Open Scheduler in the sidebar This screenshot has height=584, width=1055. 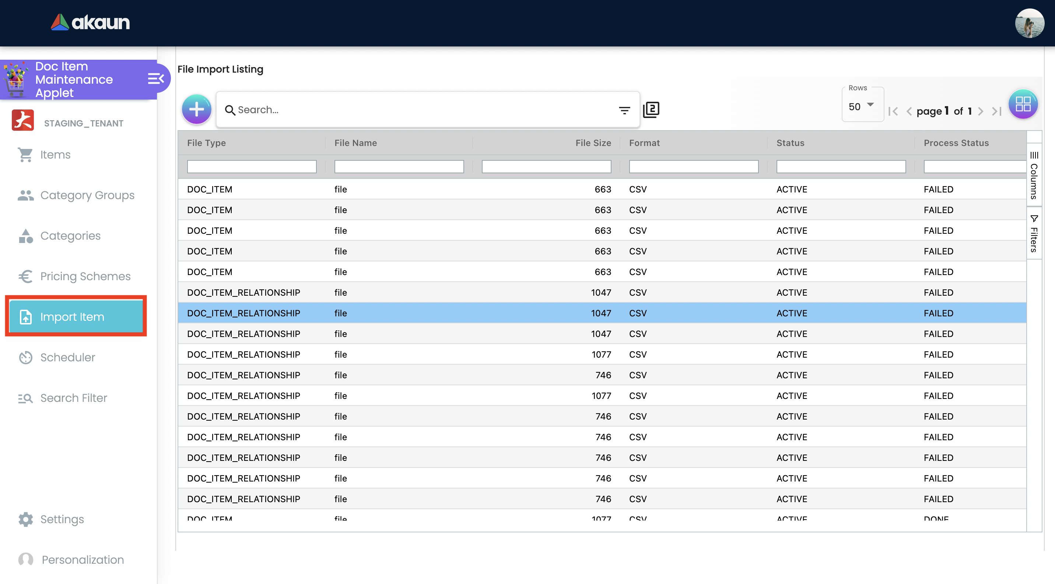pos(67,357)
